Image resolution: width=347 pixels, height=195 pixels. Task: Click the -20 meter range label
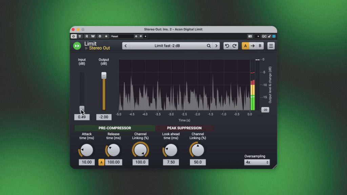tap(265, 110)
